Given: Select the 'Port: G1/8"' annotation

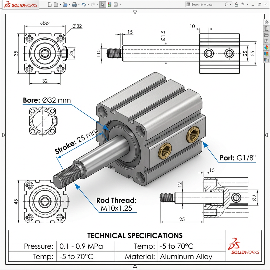Looking at the screenshot, I should pyautogui.click(x=238, y=158).
